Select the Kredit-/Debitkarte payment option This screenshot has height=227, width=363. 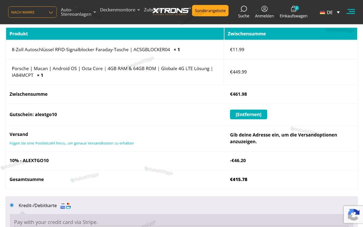point(12,205)
